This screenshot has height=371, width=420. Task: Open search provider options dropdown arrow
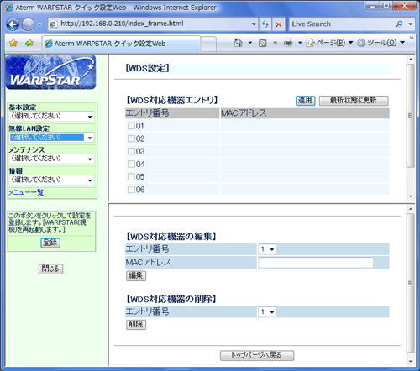(410, 24)
